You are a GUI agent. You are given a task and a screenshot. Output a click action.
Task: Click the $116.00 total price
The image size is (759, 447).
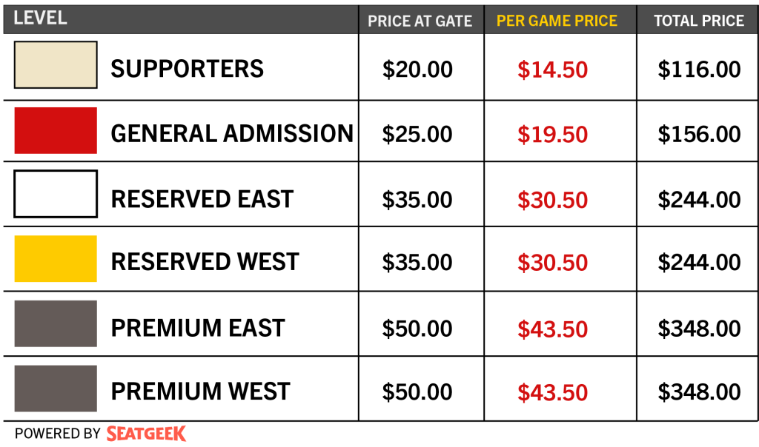click(699, 70)
